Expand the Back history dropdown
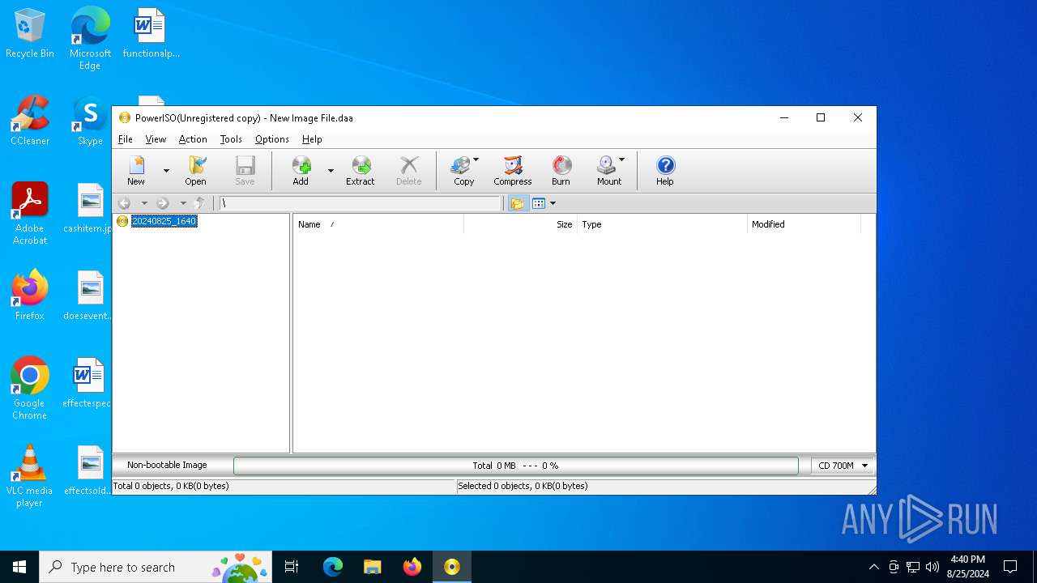The width and height of the screenshot is (1037, 583). (144, 203)
